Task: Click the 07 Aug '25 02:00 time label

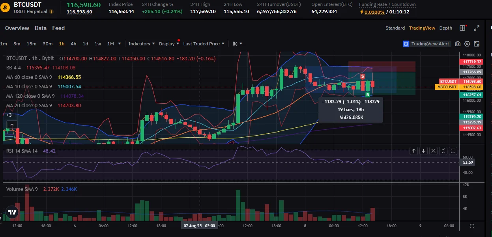Action: click(x=199, y=226)
